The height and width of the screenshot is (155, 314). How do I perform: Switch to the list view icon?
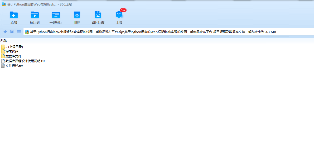[x=19, y=32]
